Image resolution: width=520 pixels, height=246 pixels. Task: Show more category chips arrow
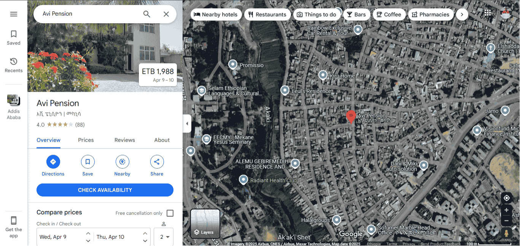pos(462,14)
